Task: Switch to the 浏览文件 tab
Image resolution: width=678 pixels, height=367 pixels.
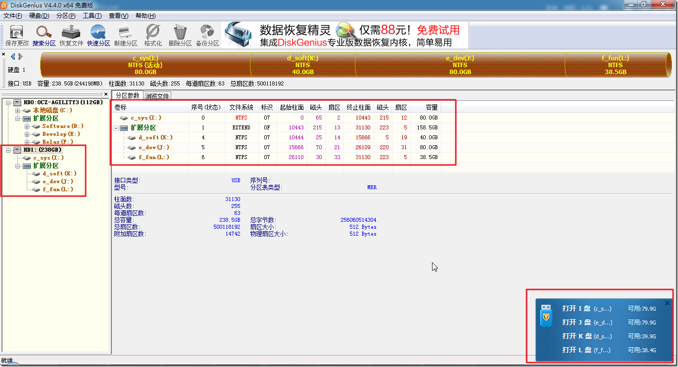Action: tap(157, 96)
